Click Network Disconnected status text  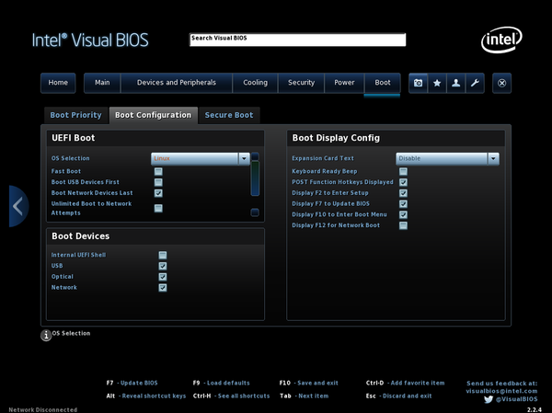tap(43, 410)
